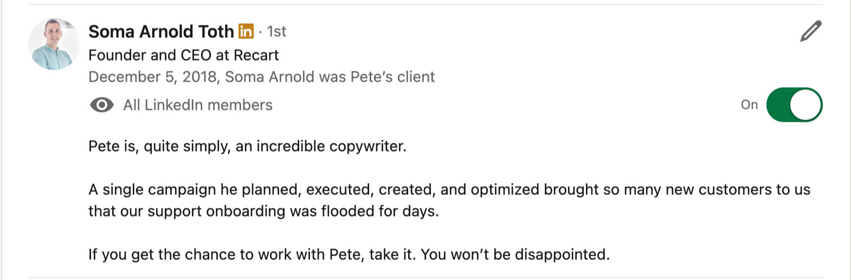Click the word "Recart" in the headline
851x280 pixels.
pyautogui.click(x=256, y=55)
